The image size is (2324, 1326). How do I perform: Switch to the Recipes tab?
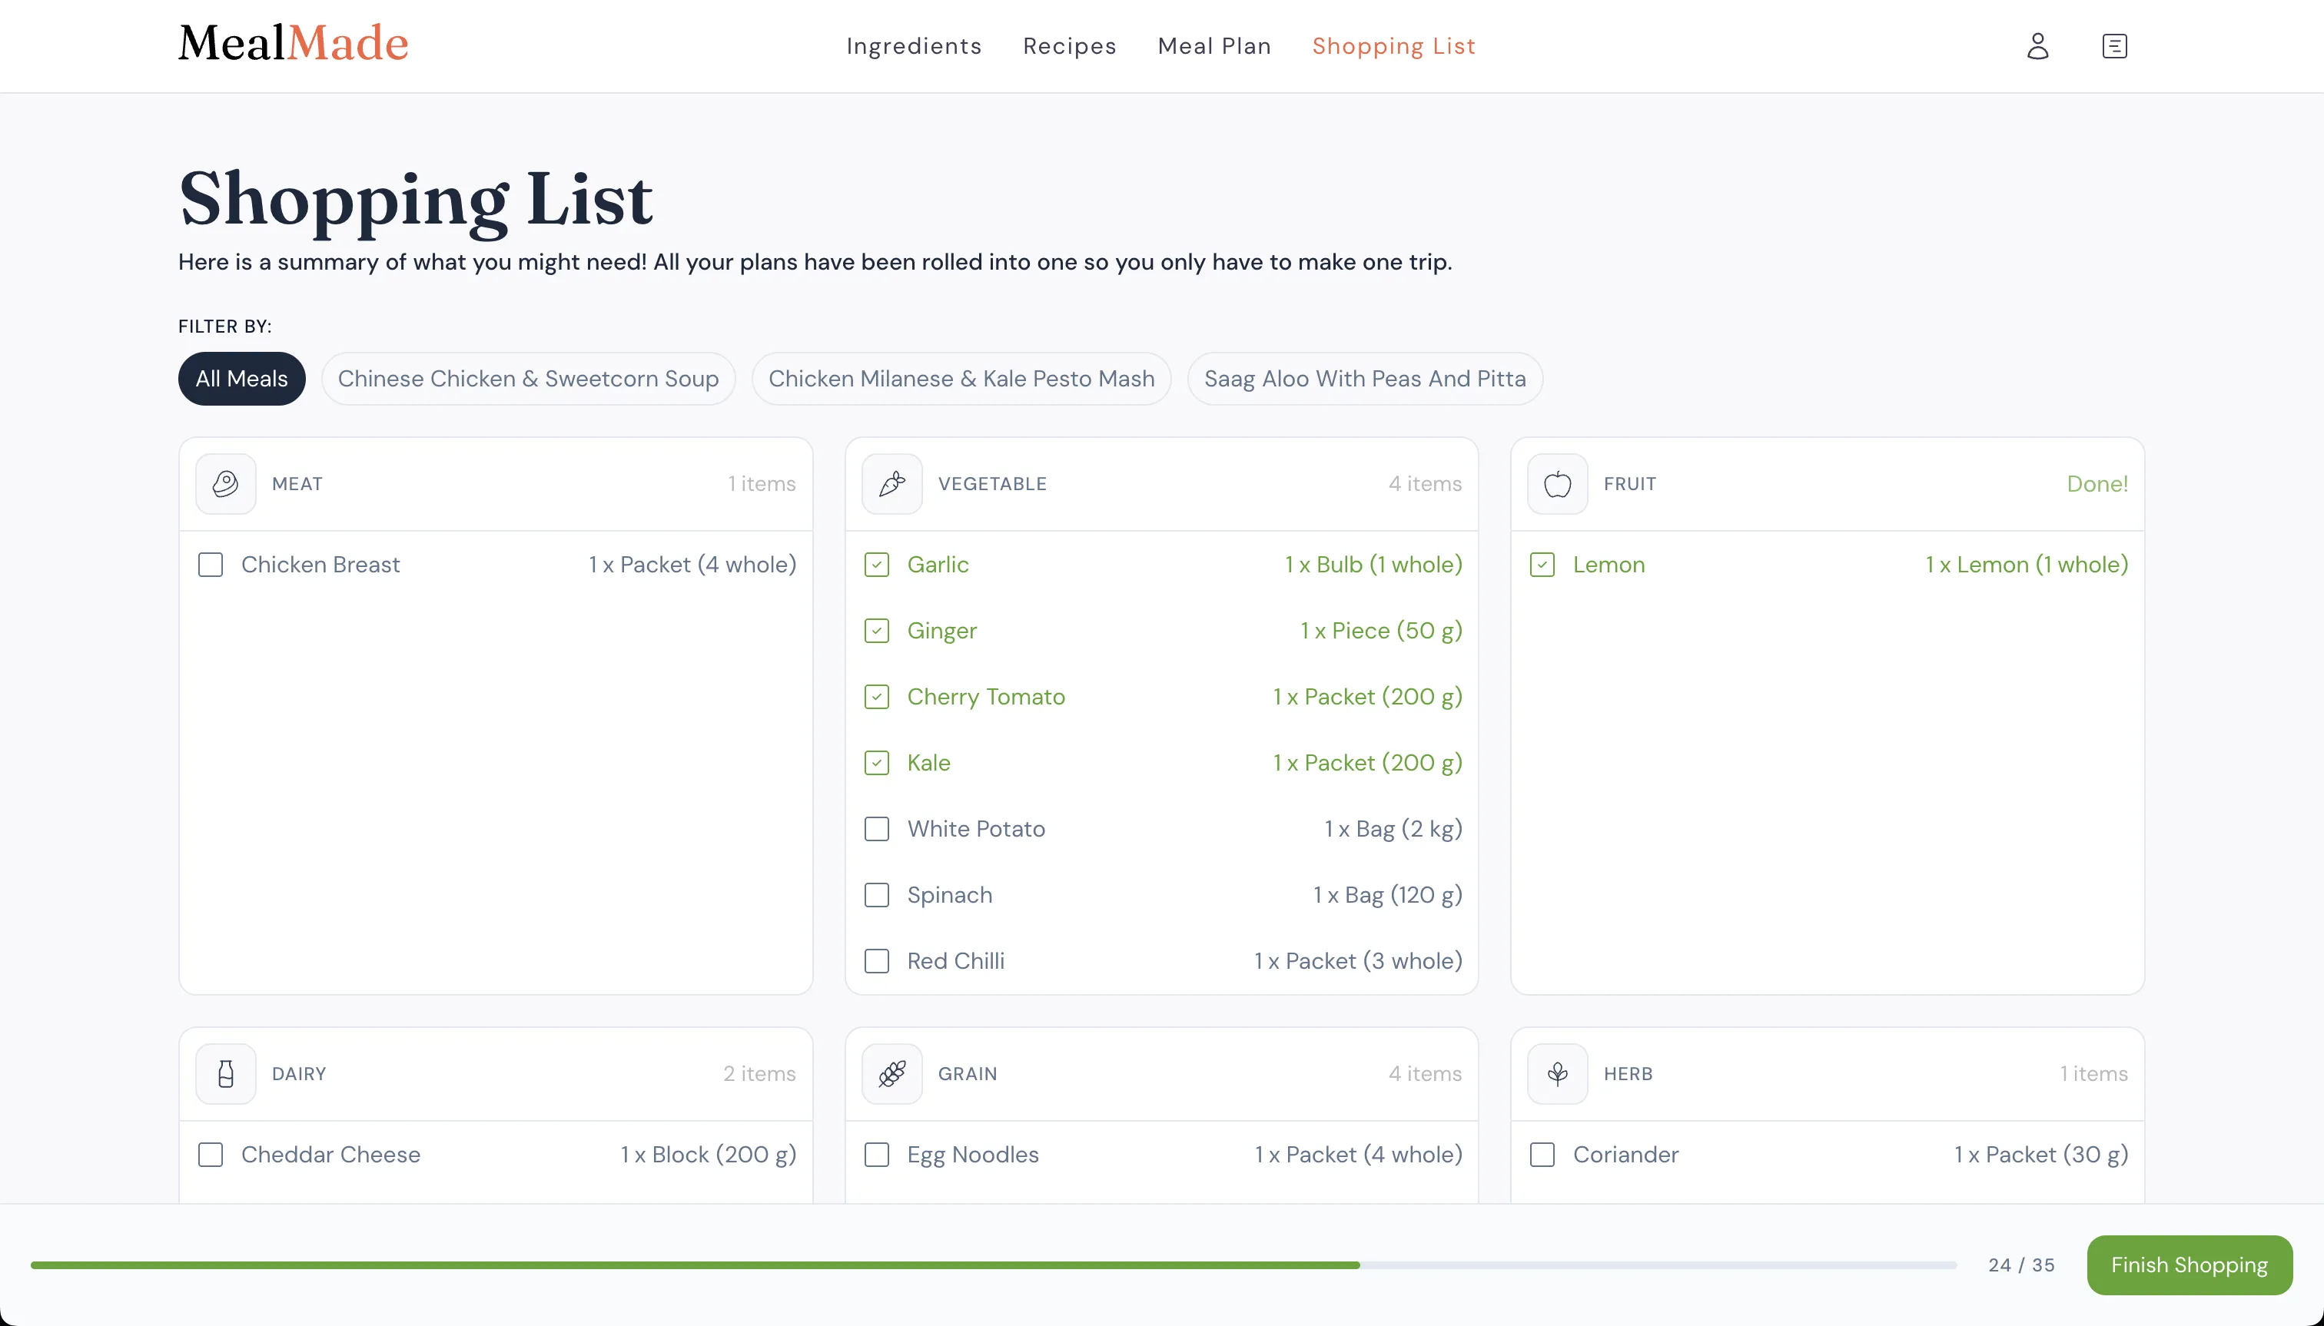[x=1068, y=45]
